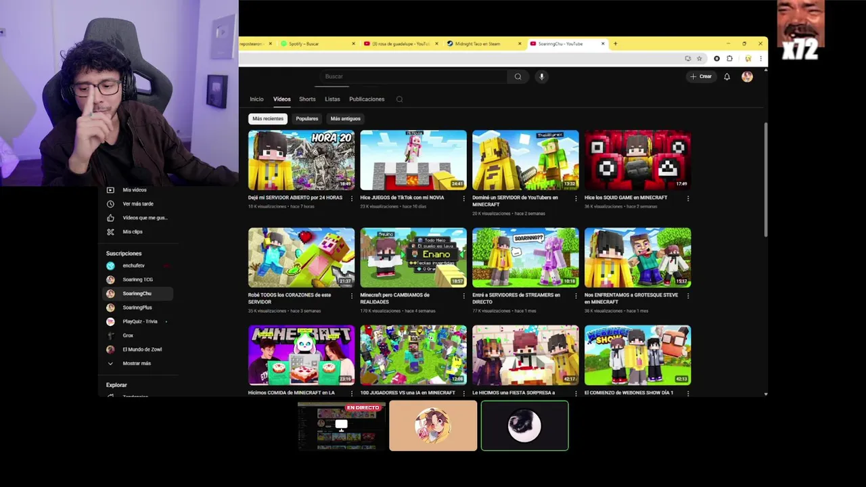Click the Mis clips scissors icon

pos(110,232)
